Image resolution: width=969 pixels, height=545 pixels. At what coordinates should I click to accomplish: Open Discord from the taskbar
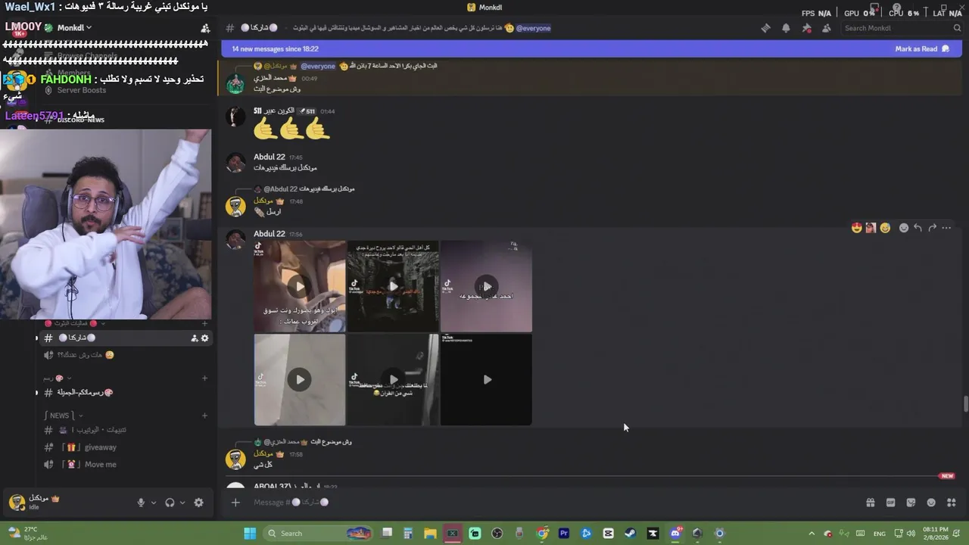pos(675,533)
